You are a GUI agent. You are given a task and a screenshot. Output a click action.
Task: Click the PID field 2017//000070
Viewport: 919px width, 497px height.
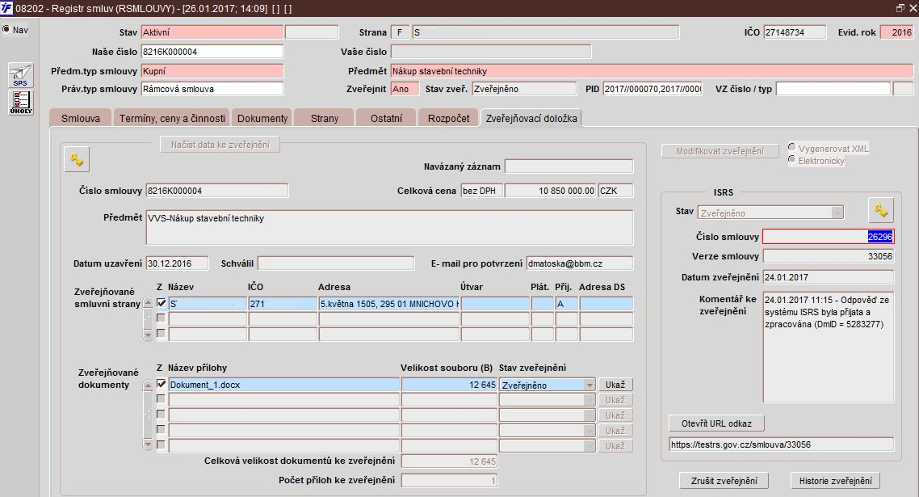click(652, 89)
